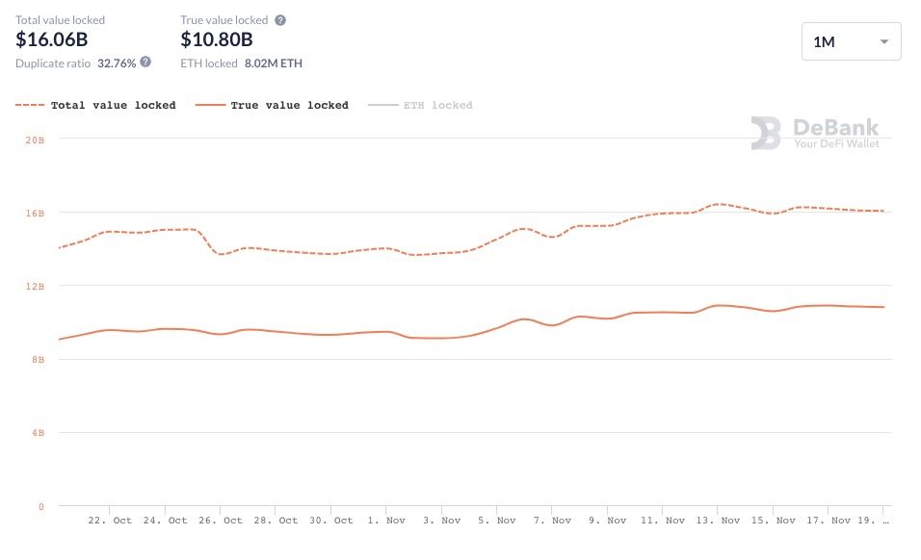Click the help icon beside Duplicate ratio
This screenshot has height=560, width=921.
point(145,62)
